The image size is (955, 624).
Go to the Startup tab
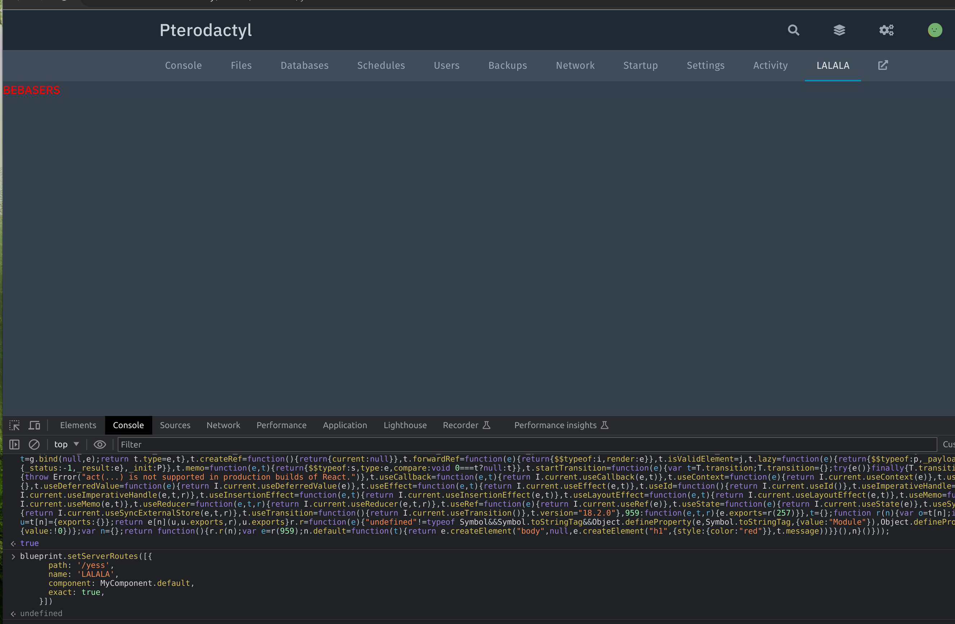640,66
